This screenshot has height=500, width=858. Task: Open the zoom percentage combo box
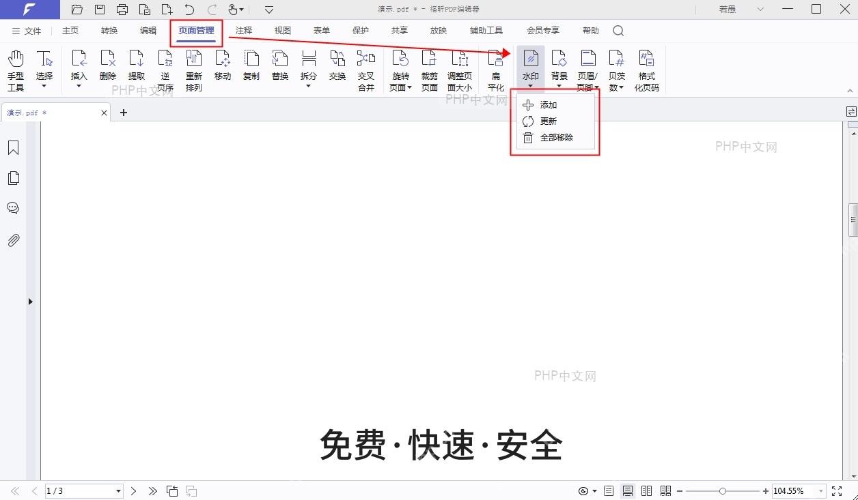coord(798,491)
